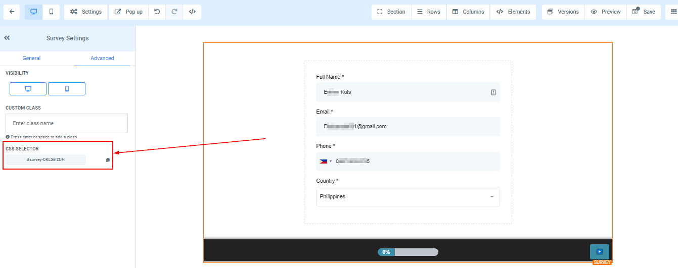Click the back arrow icon

(x=12, y=12)
